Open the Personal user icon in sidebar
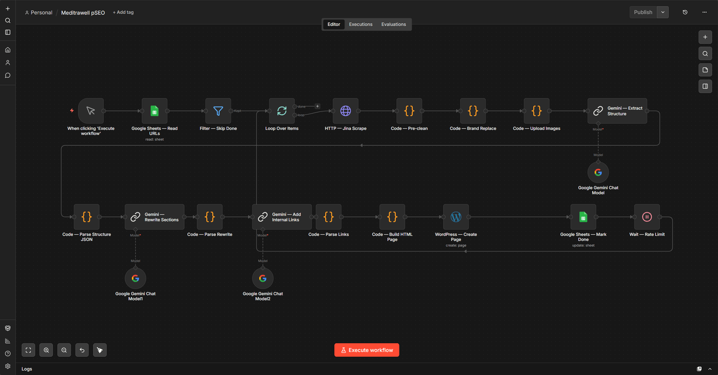 [x=8, y=62]
